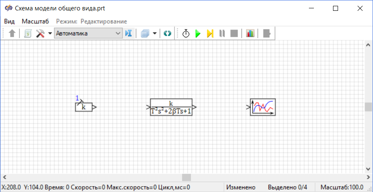The width and height of the screenshot is (373, 192).
Task: Pause the simulation
Action: 222,34
